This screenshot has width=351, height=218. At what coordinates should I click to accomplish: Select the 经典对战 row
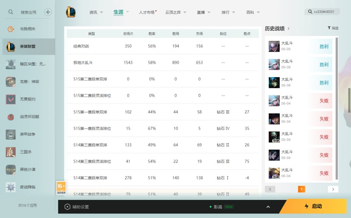[163, 46]
